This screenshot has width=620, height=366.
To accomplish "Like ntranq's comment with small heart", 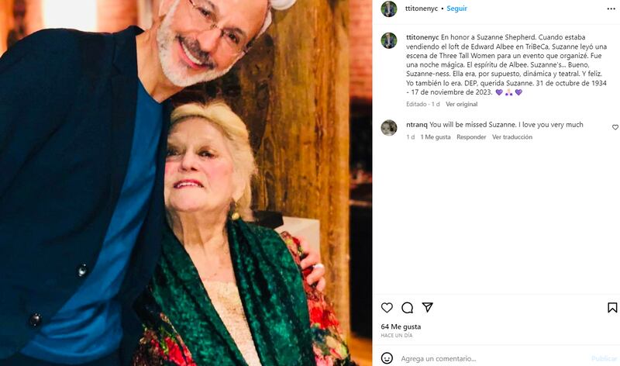I will 615,127.
